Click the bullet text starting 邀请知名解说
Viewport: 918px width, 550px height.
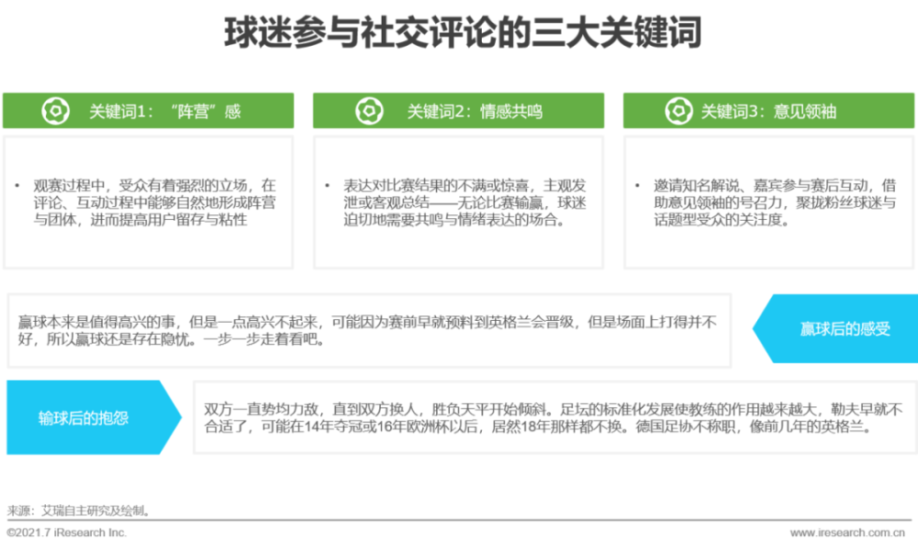point(775,203)
